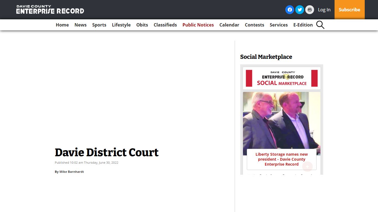This screenshot has height=212, width=378.
Task: Read the Liberty Storage names new president link
Action: 282,159
